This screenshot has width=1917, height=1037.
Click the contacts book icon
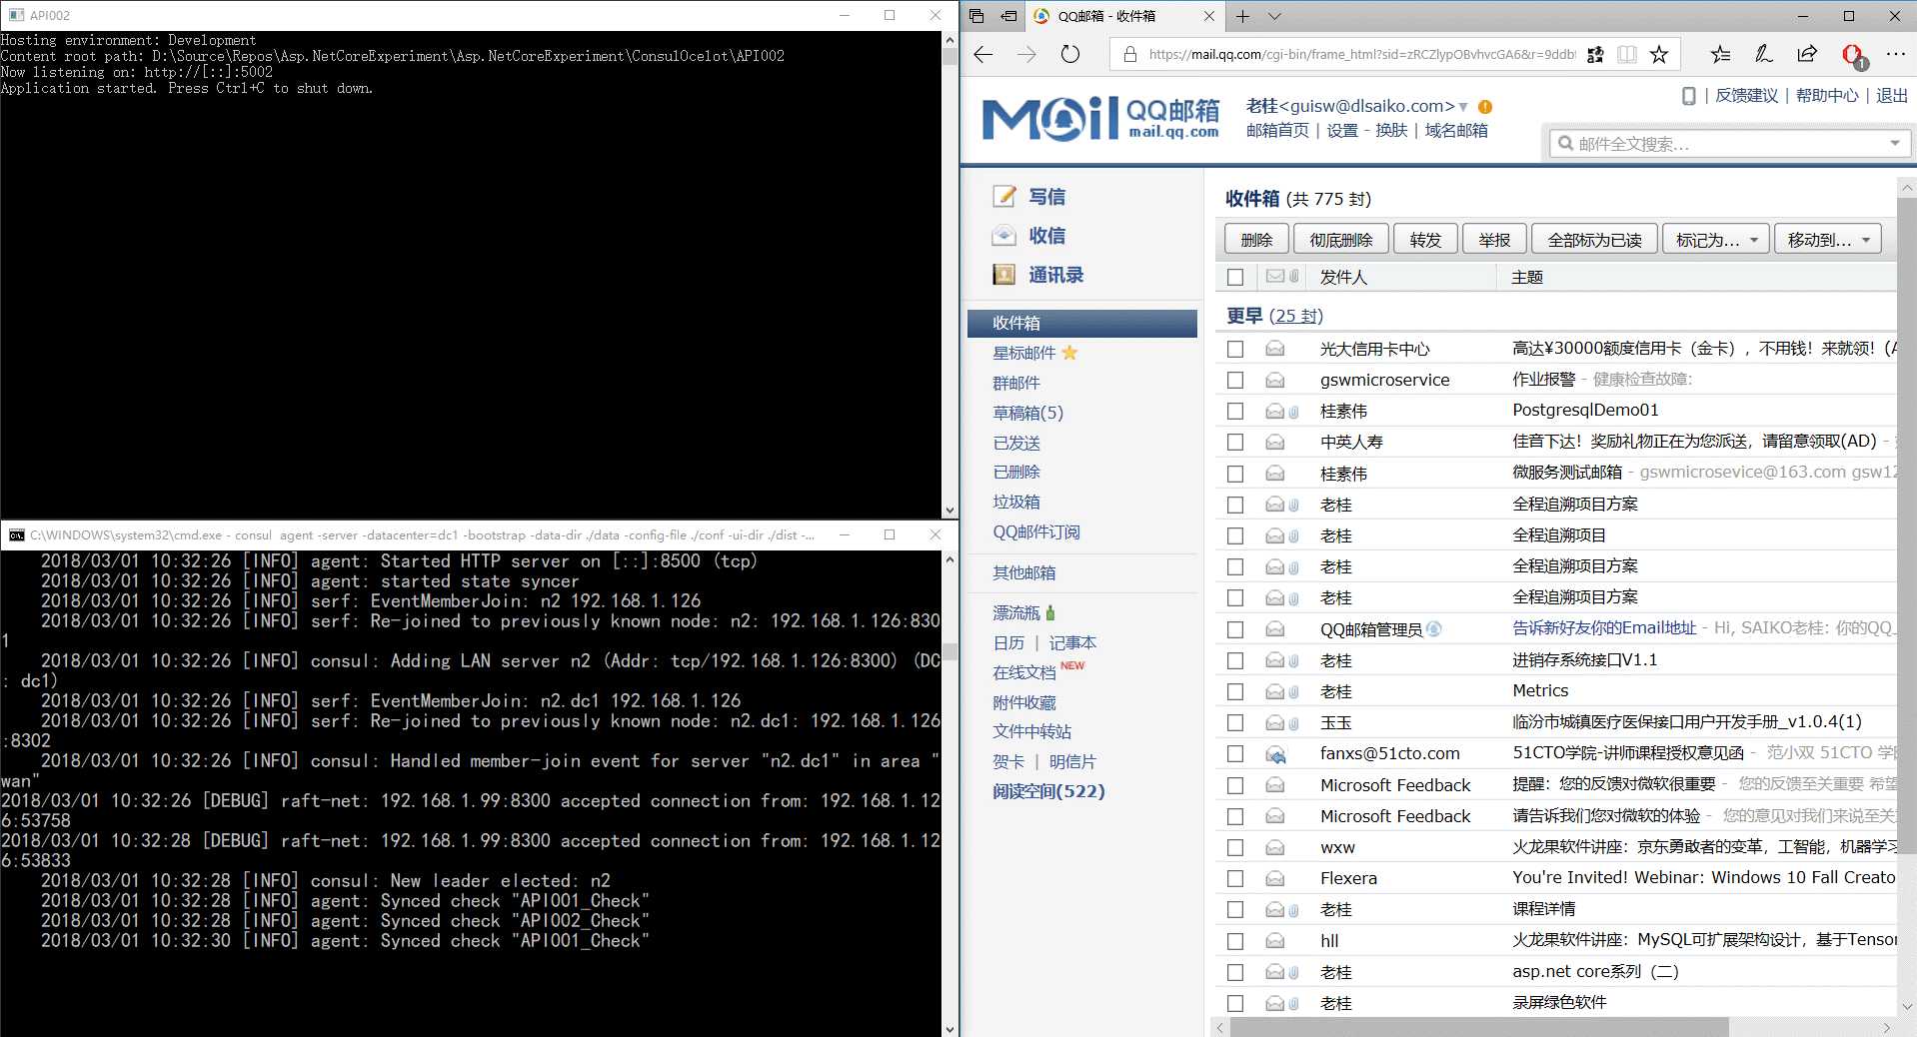pyautogui.click(x=1003, y=274)
